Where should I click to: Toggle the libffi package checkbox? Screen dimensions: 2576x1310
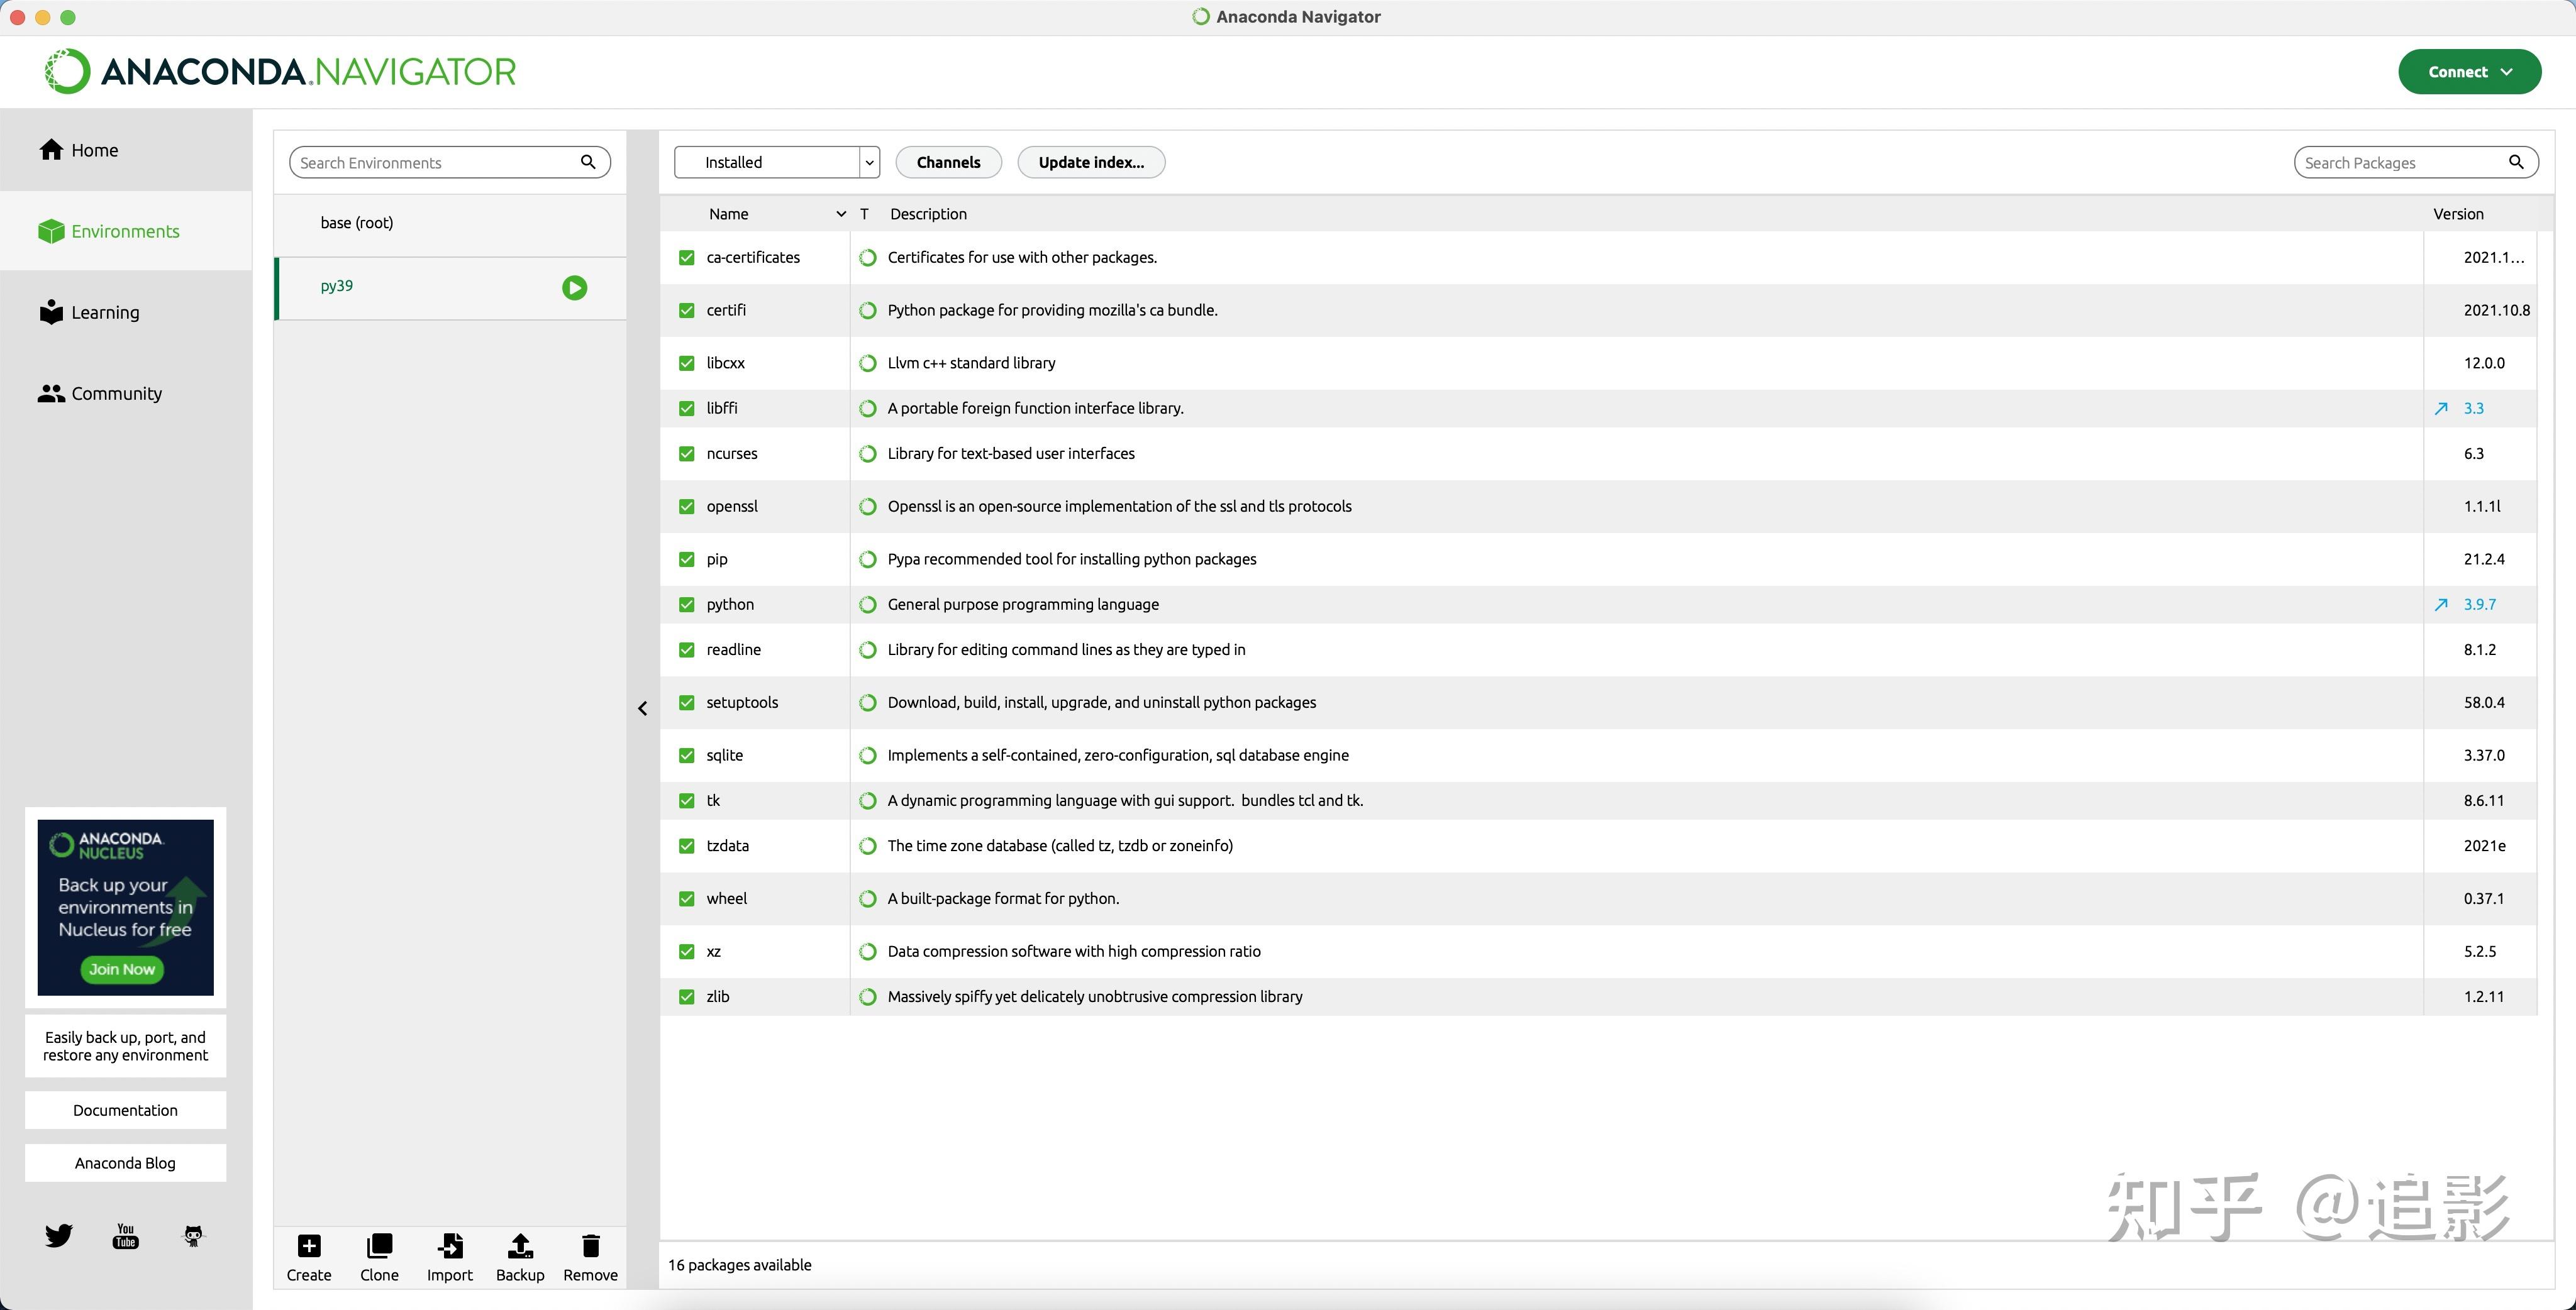686,408
